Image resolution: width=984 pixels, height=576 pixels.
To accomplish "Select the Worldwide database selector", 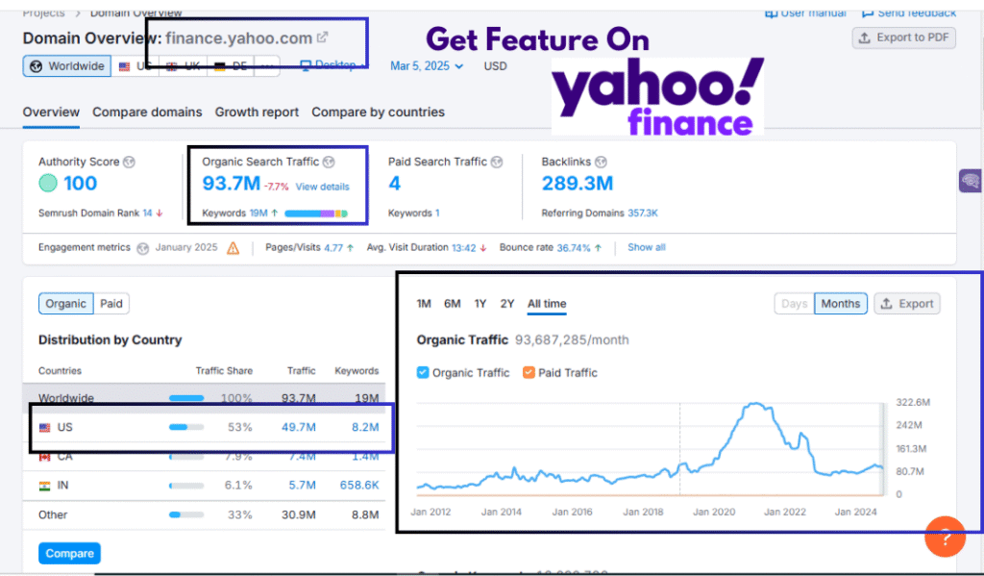I will (65, 66).
